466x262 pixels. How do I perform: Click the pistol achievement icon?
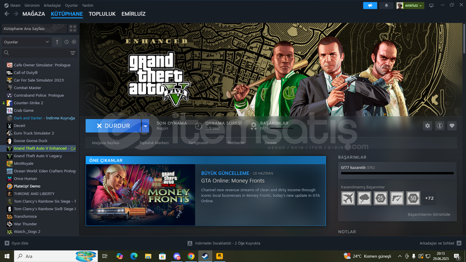tap(397, 198)
